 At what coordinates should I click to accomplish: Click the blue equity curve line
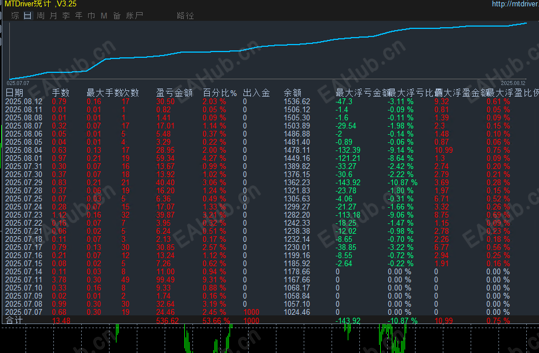click(x=268, y=45)
